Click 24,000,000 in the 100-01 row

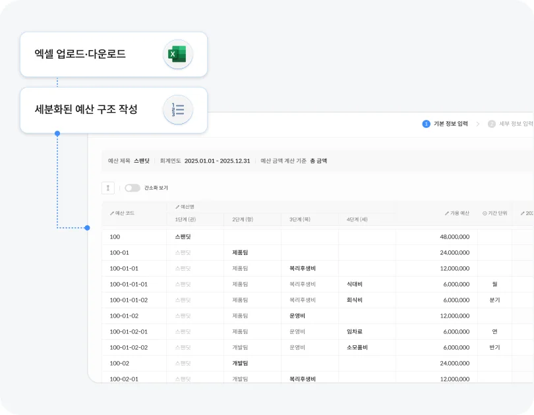click(455, 253)
